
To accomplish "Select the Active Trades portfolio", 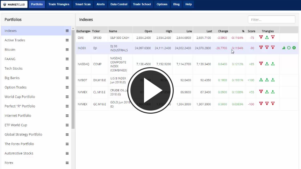I will (15, 40).
